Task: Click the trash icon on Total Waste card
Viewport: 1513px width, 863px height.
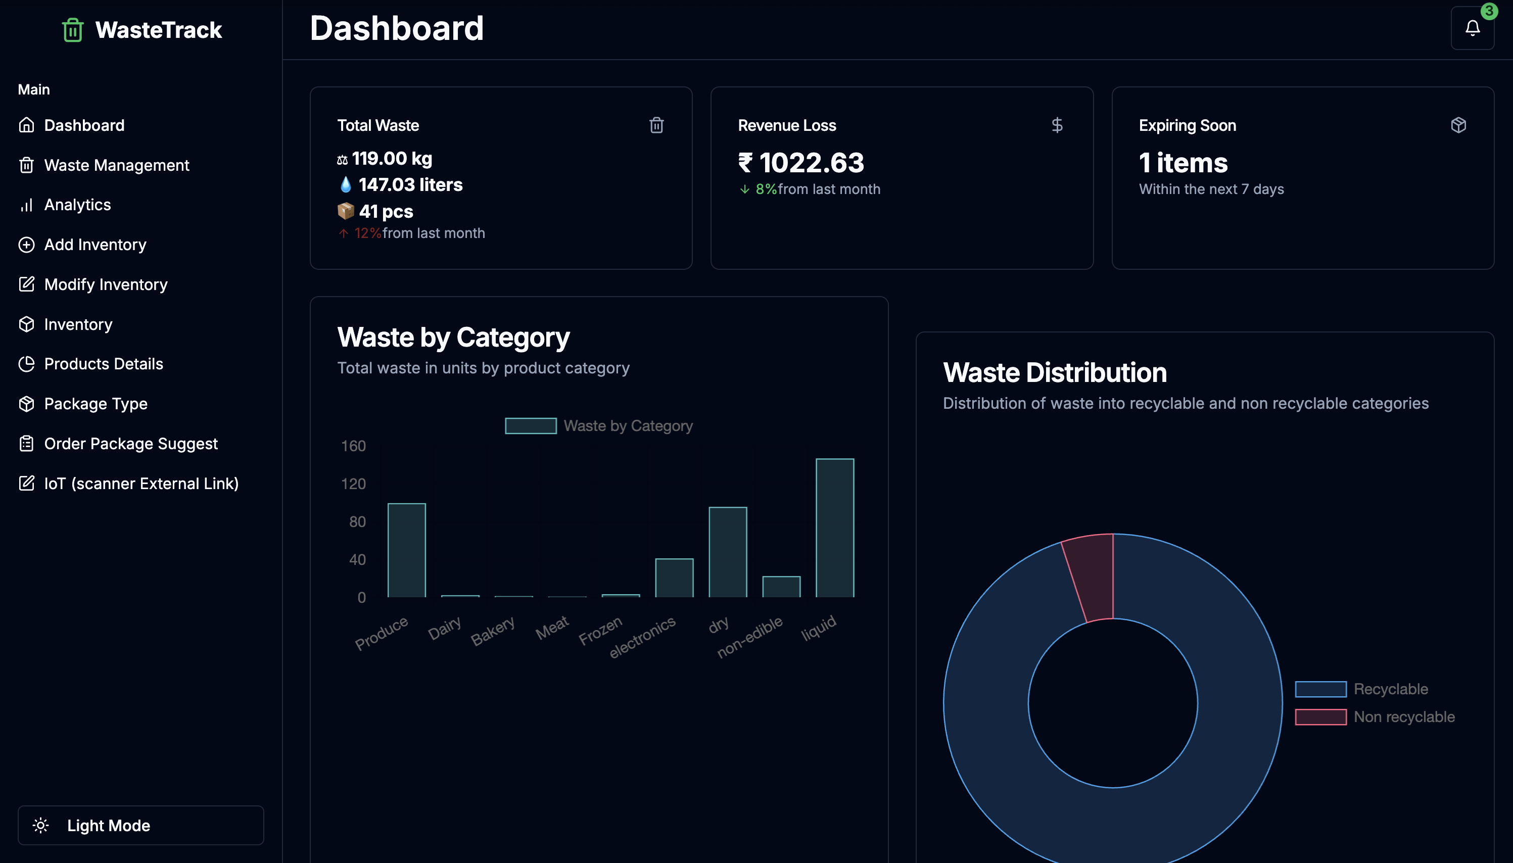Action: click(656, 125)
